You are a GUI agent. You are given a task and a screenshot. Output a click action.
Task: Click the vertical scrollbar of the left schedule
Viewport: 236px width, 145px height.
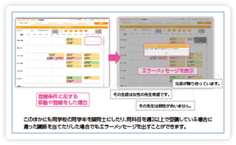point(103,58)
